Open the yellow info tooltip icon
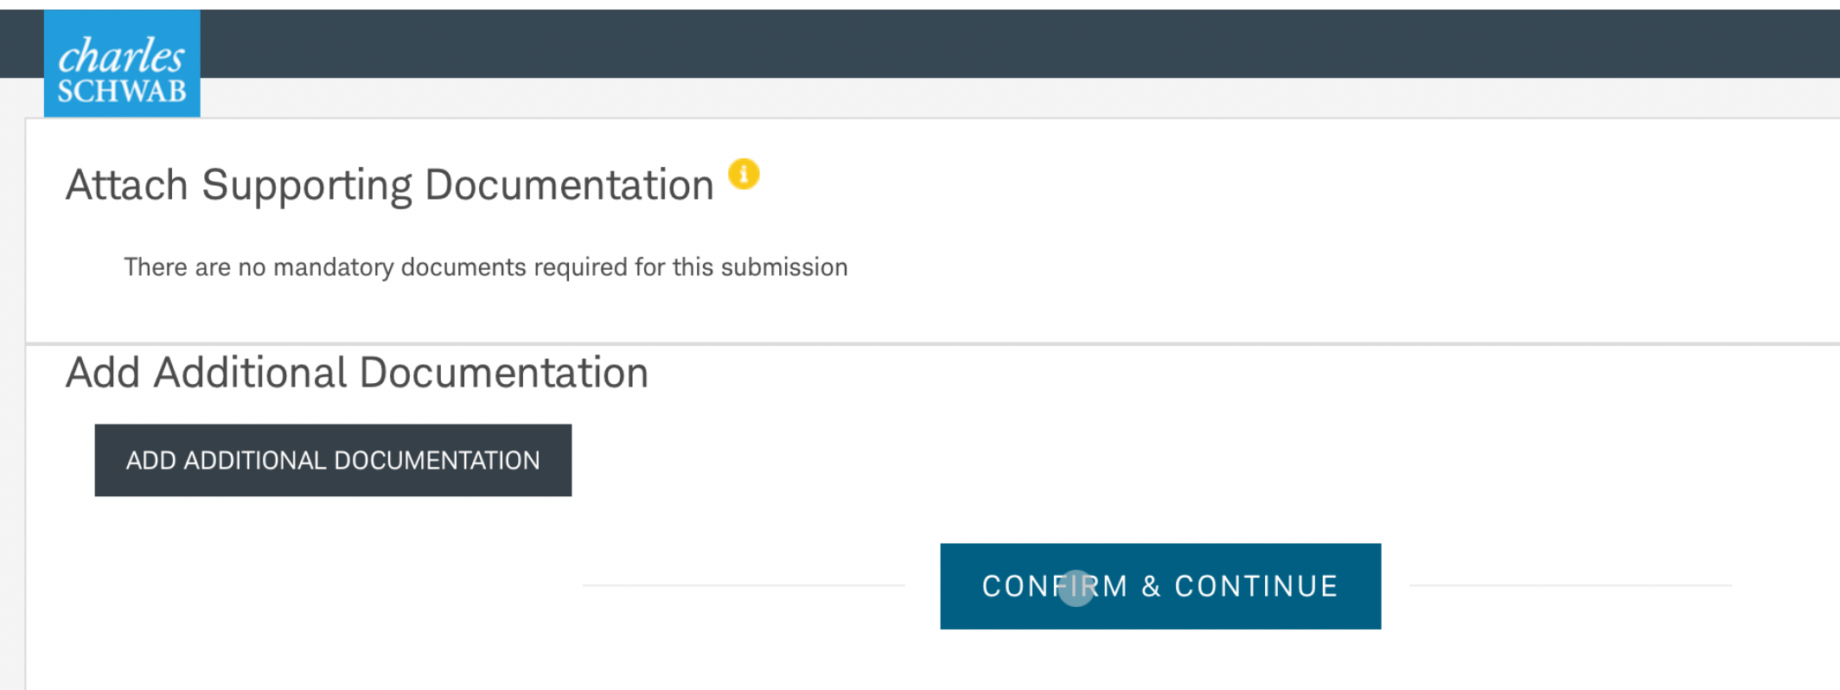The width and height of the screenshot is (1840, 690). [744, 174]
